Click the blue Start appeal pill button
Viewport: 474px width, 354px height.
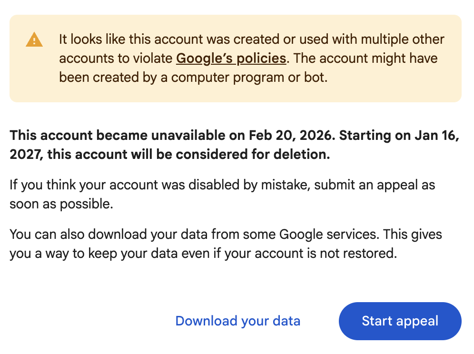pos(400,321)
